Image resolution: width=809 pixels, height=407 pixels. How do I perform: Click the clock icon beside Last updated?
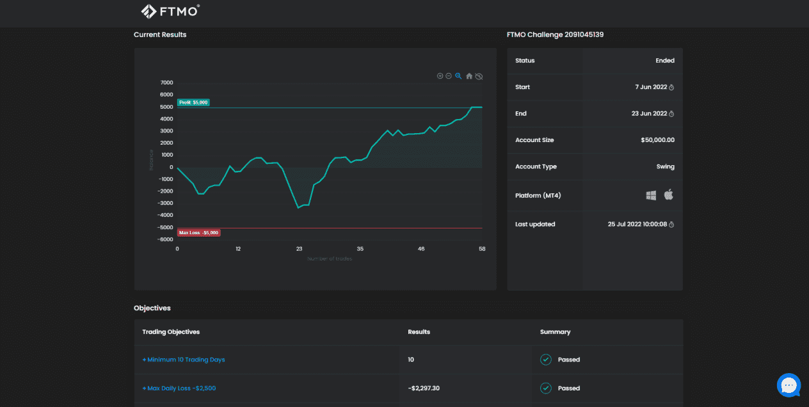pyautogui.click(x=671, y=225)
